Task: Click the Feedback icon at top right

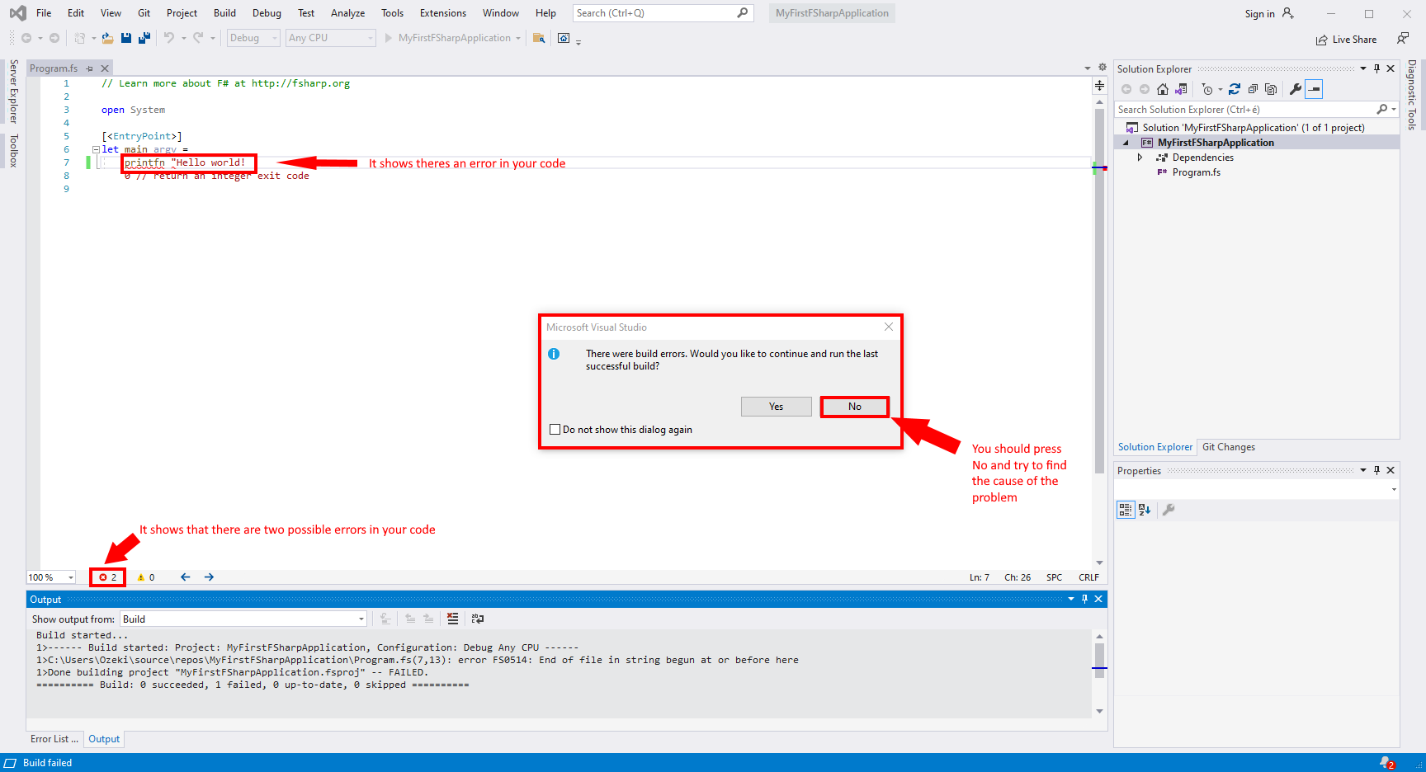Action: tap(1403, 38)
